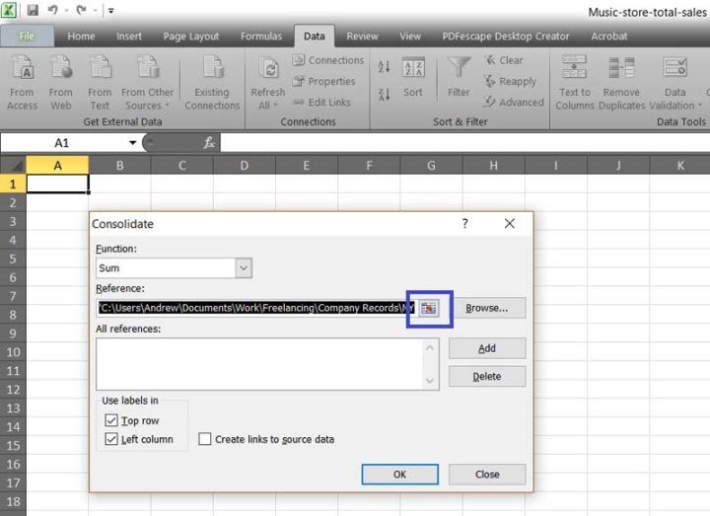Click cell A1
Image resolution: width=710 pixels, height=516 pixels.
click(57, 184)
